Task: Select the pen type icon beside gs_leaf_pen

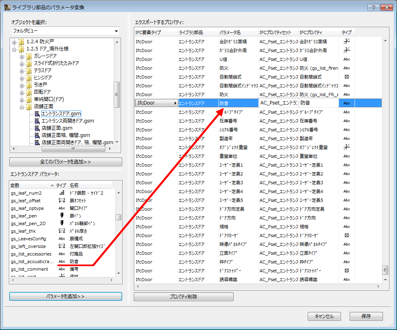Action: [x=62, y=216]
